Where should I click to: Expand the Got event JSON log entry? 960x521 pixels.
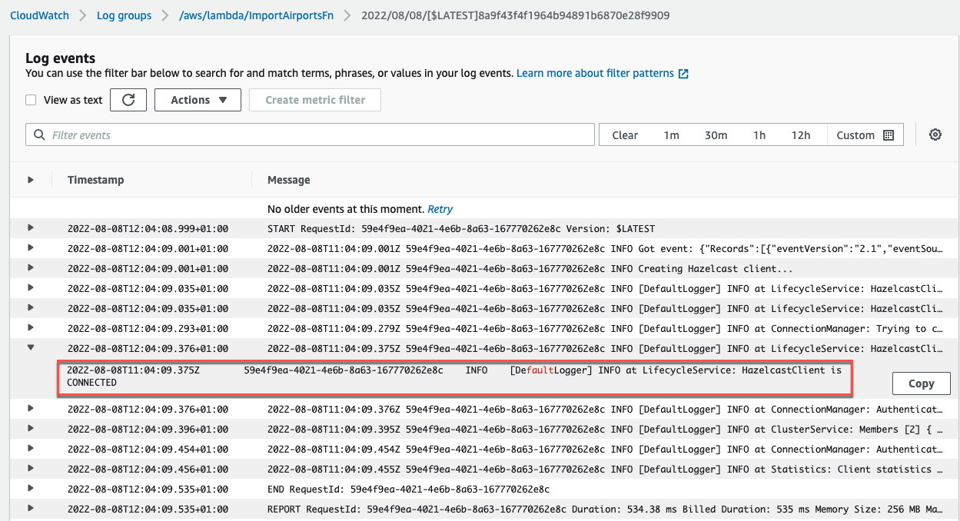[31, 248]
